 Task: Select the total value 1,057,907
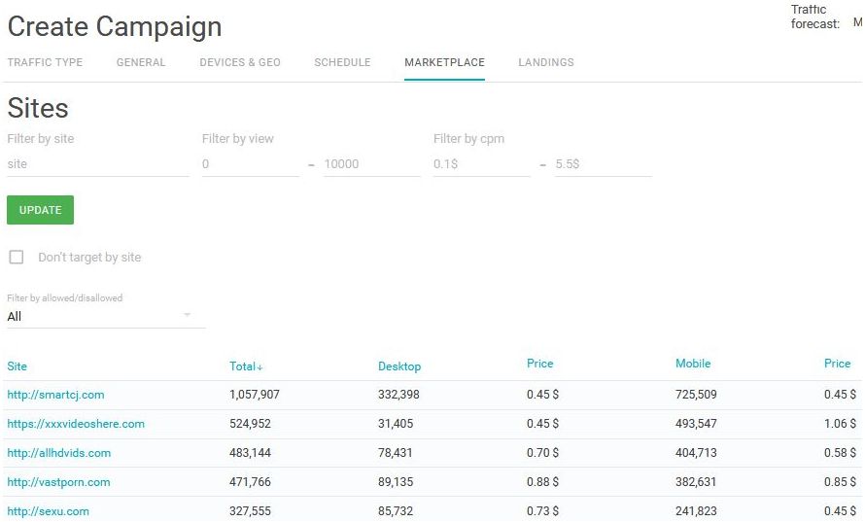pos(255,395)
